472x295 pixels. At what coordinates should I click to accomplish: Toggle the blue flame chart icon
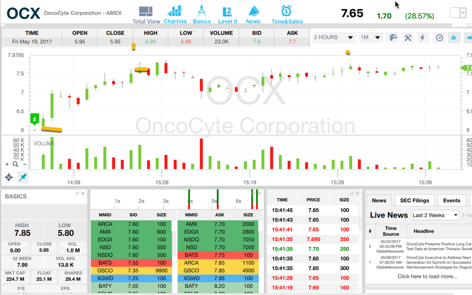pos(454,38)
